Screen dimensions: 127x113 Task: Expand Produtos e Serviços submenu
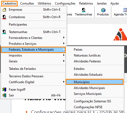click(x=34, y=44)
